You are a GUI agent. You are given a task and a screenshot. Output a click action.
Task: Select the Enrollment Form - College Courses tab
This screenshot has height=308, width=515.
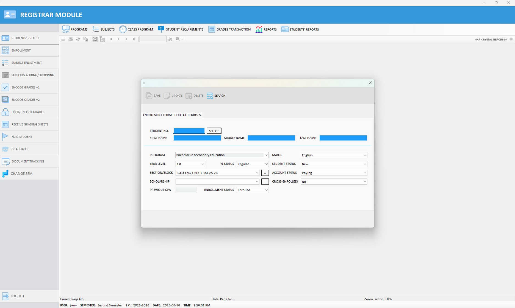tap(172, 115)
